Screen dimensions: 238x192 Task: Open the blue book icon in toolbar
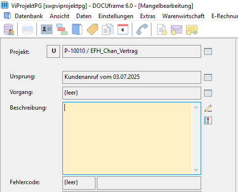pyautogui.click(x=77, y=29)
